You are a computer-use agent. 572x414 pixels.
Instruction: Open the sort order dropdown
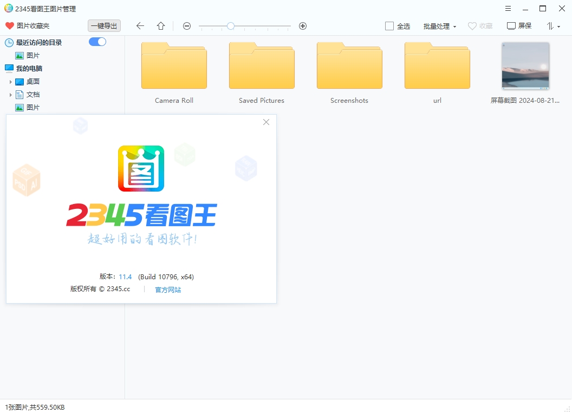[x=553, y=26]
